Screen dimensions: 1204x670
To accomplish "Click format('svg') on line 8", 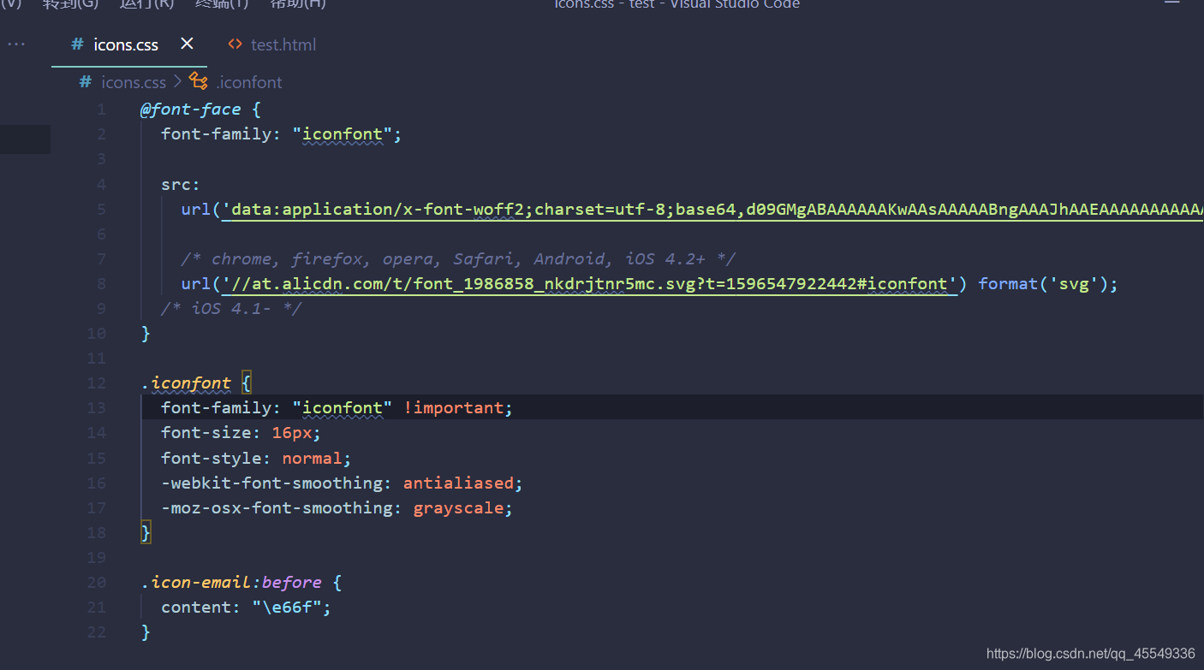I will click(x=1043, y=283).
